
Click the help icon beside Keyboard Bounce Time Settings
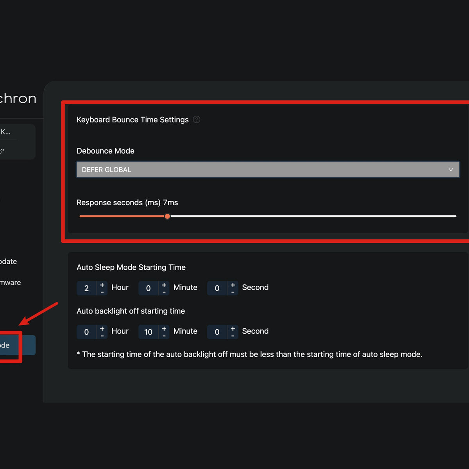click(197, 120)
